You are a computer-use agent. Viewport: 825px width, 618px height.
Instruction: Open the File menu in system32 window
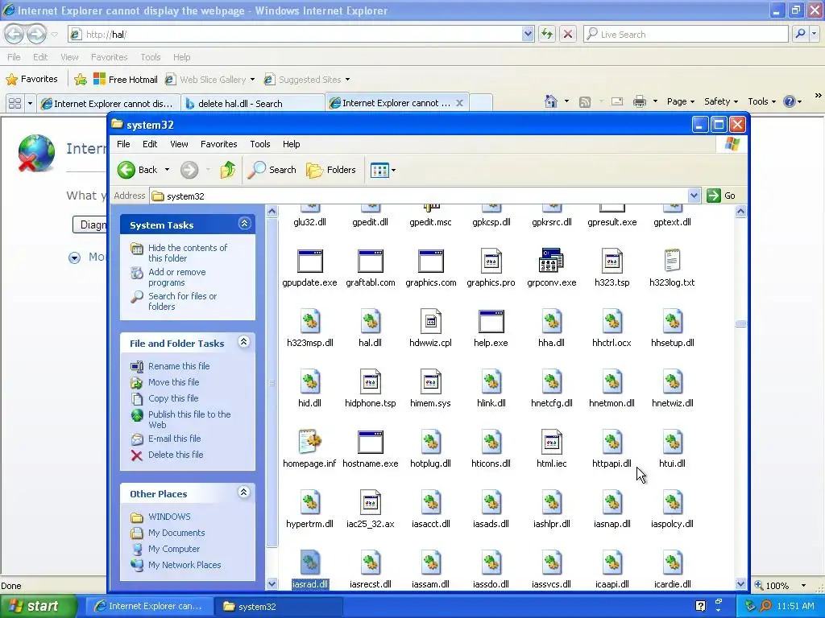point(123,144)
